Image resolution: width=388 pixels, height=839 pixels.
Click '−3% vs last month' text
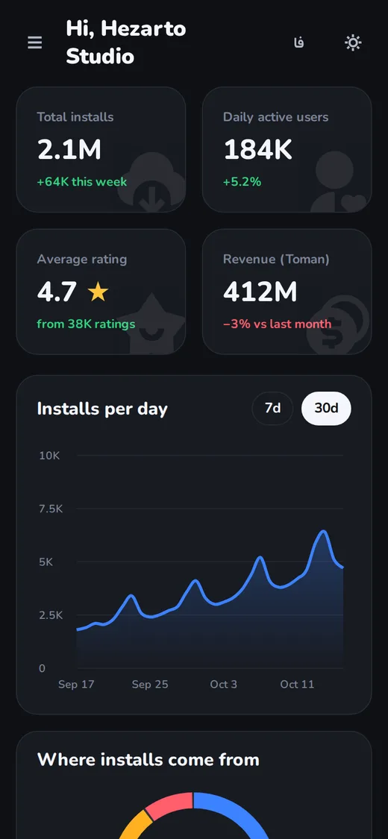(x=278, y=324)
